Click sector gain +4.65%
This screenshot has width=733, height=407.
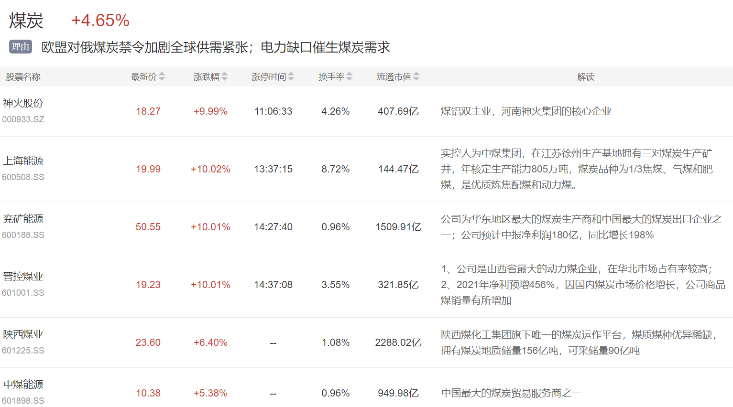pos(100,21)
